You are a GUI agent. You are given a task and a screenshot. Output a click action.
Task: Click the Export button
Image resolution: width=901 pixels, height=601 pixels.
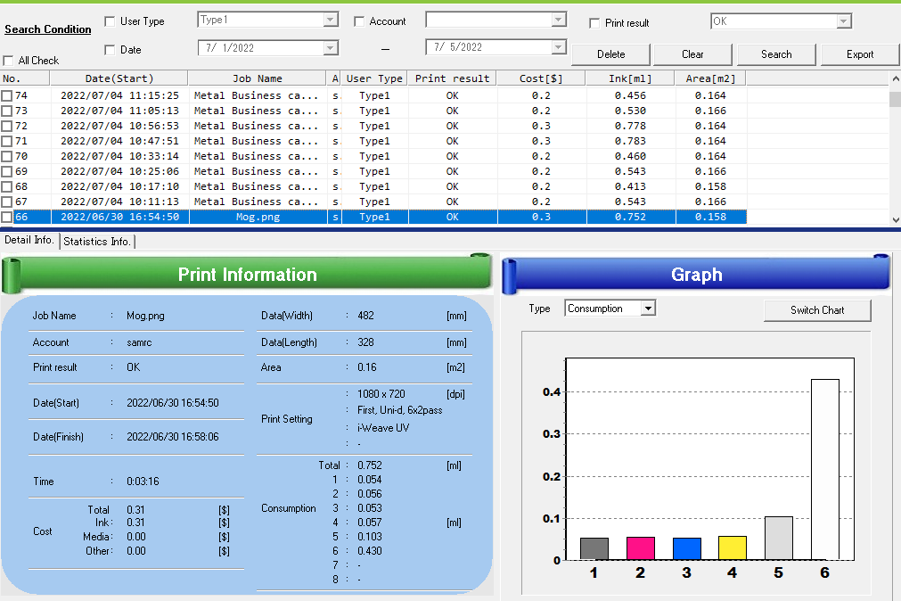[860, 54]
